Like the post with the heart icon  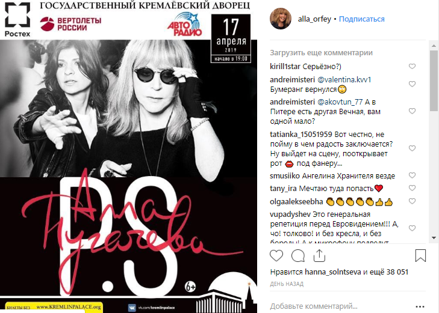tap(276, 255)
